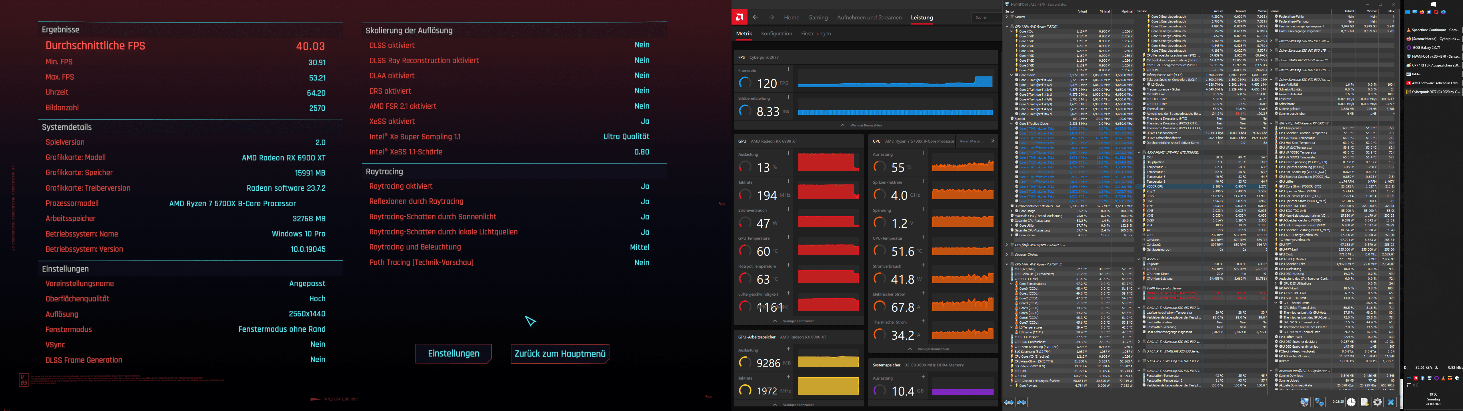
Task: Switch to Einstellungen sub-tab in Adrenalin
Action: 816,33
